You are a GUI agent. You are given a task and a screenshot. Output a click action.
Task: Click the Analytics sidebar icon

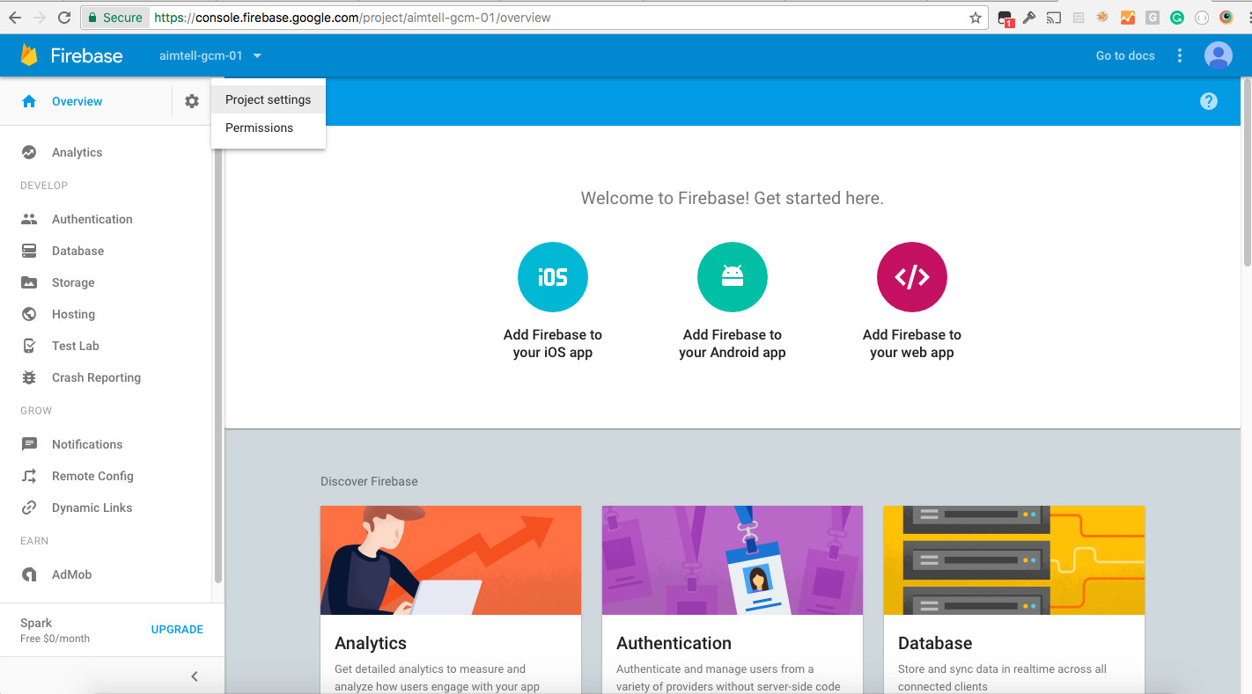[x=29, y=152]
